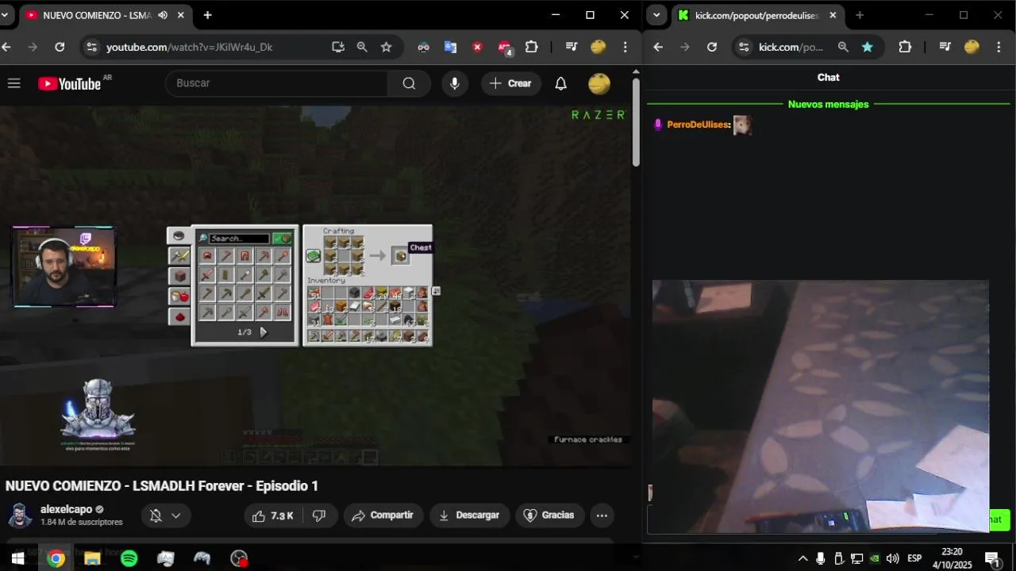Viewport: 1016px width, 571px height.
Task: Open the Windows Start menu
Action: (x=17, y=558)
